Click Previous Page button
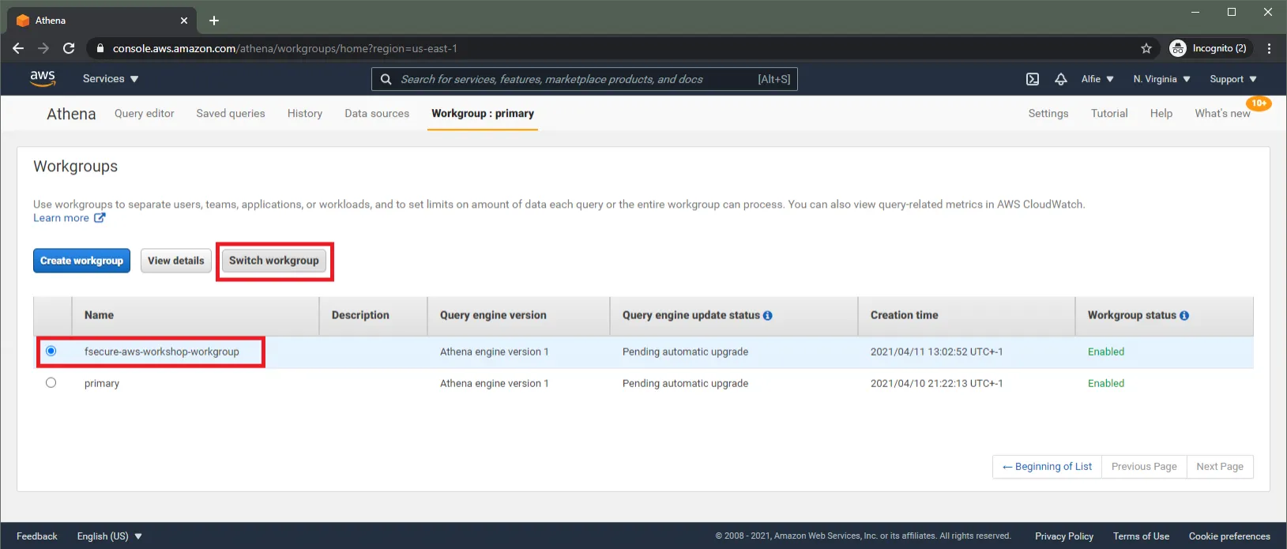Screen dimensions: 1287x549 [1144, 466]
